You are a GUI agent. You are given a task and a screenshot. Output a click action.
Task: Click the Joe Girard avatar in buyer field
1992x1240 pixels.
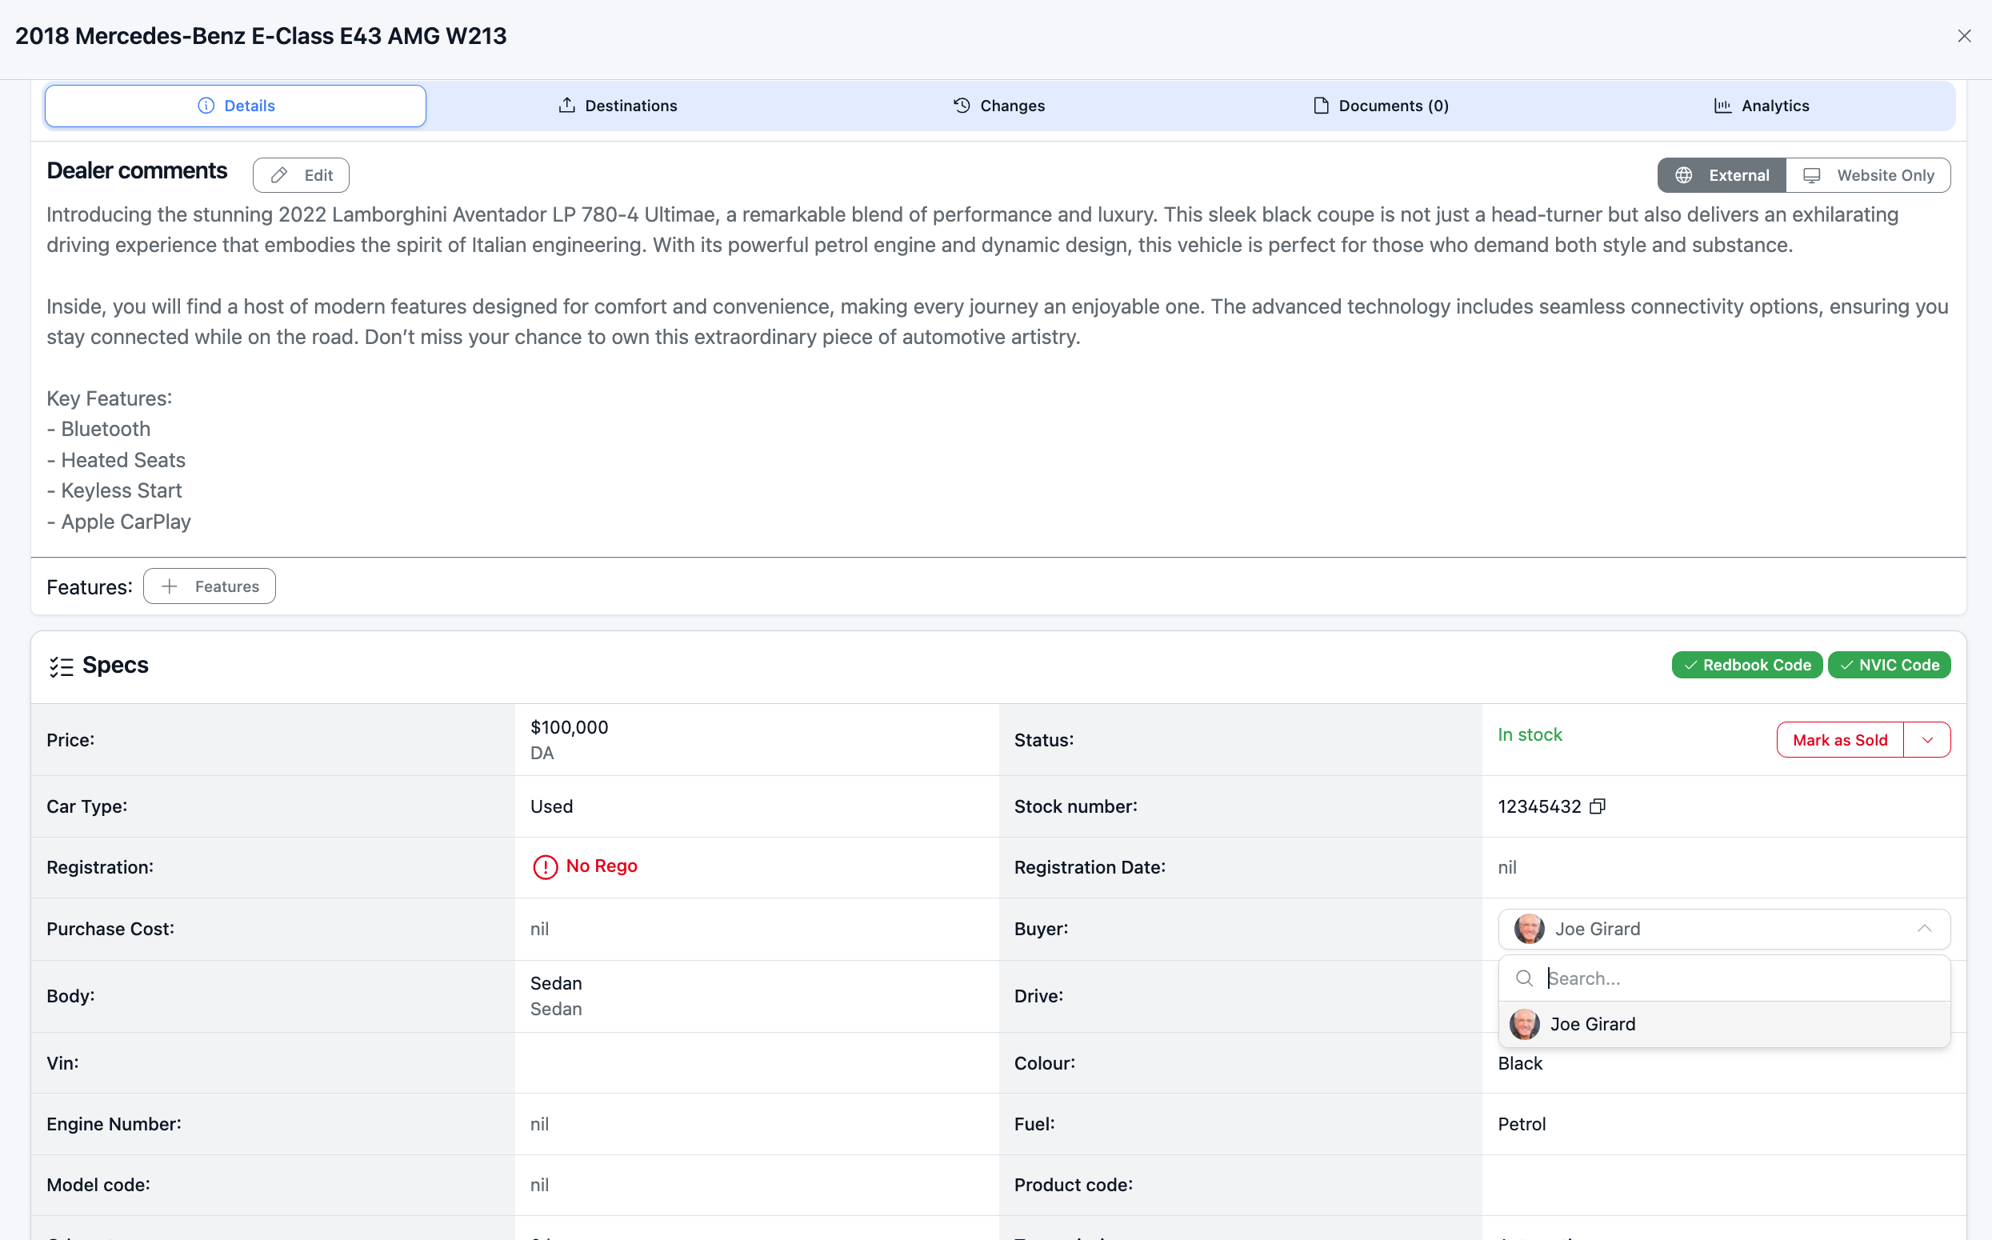(x=1529, y=929)
